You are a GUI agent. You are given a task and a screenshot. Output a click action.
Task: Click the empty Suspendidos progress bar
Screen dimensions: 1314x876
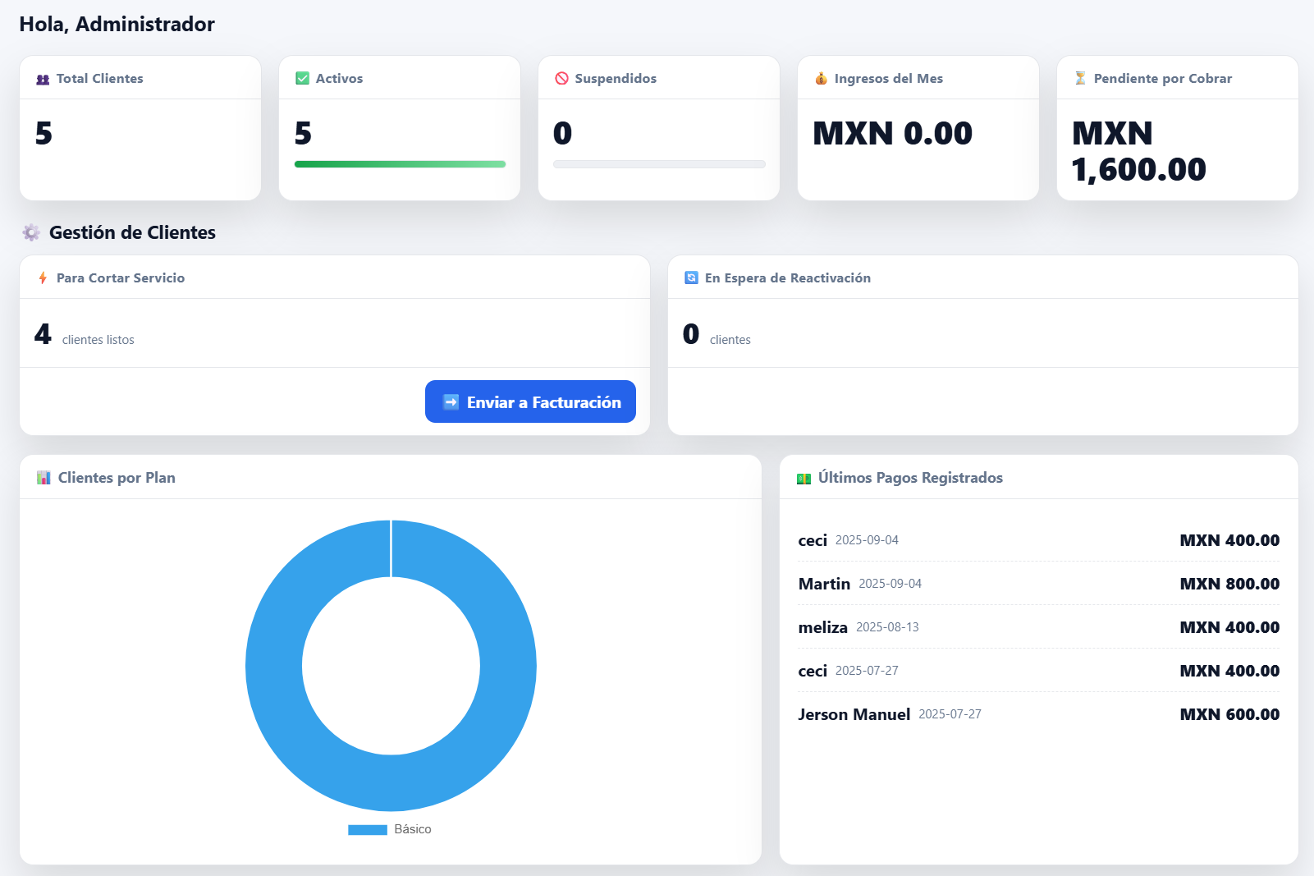coord(659,164)
